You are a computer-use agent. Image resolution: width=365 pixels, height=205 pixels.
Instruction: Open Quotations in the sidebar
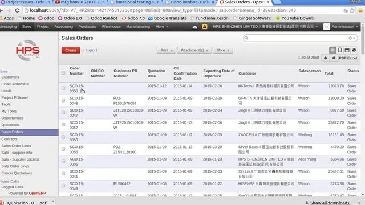tap(10, 125)
